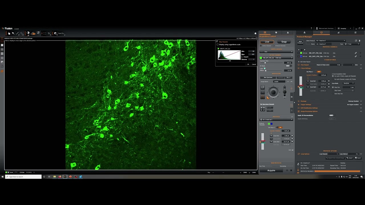Click Add Outer Repeat

(x=304, y=62)
